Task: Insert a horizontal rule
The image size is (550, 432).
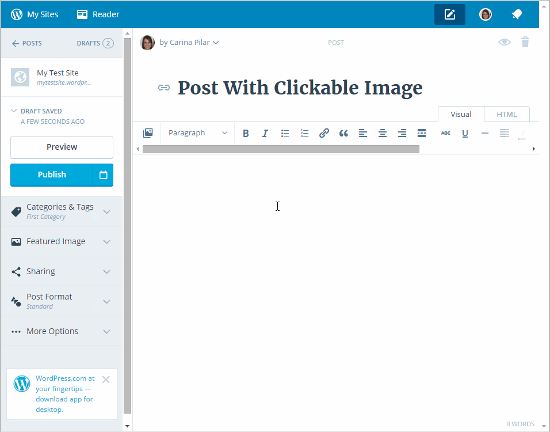Action: click(485, 133)
